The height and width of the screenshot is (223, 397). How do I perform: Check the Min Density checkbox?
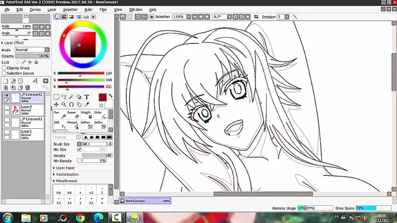point(79,161)
